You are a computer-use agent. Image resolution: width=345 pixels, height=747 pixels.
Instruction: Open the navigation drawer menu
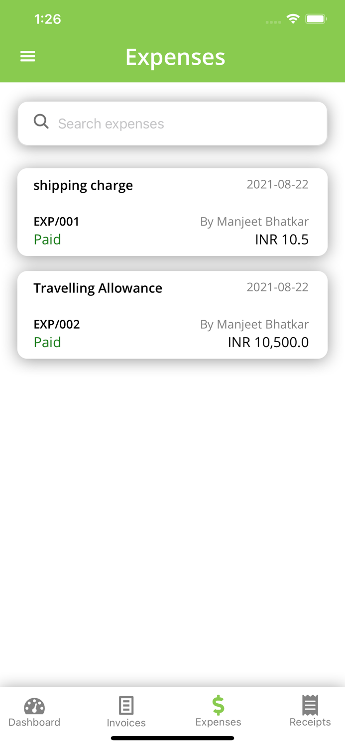click(27, 56)
